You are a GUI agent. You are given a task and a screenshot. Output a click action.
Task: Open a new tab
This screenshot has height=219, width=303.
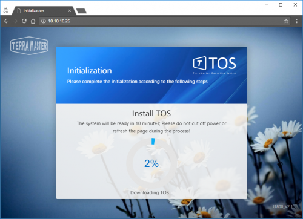point(81,11)
